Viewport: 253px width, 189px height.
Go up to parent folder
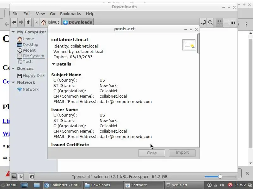(x=28, y=22)
